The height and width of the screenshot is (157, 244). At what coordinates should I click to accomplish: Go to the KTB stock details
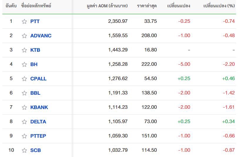pos(35,50)
